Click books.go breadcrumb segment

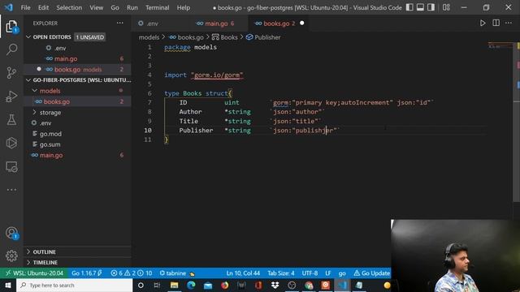pyautogui.click(x=187, y=37)
